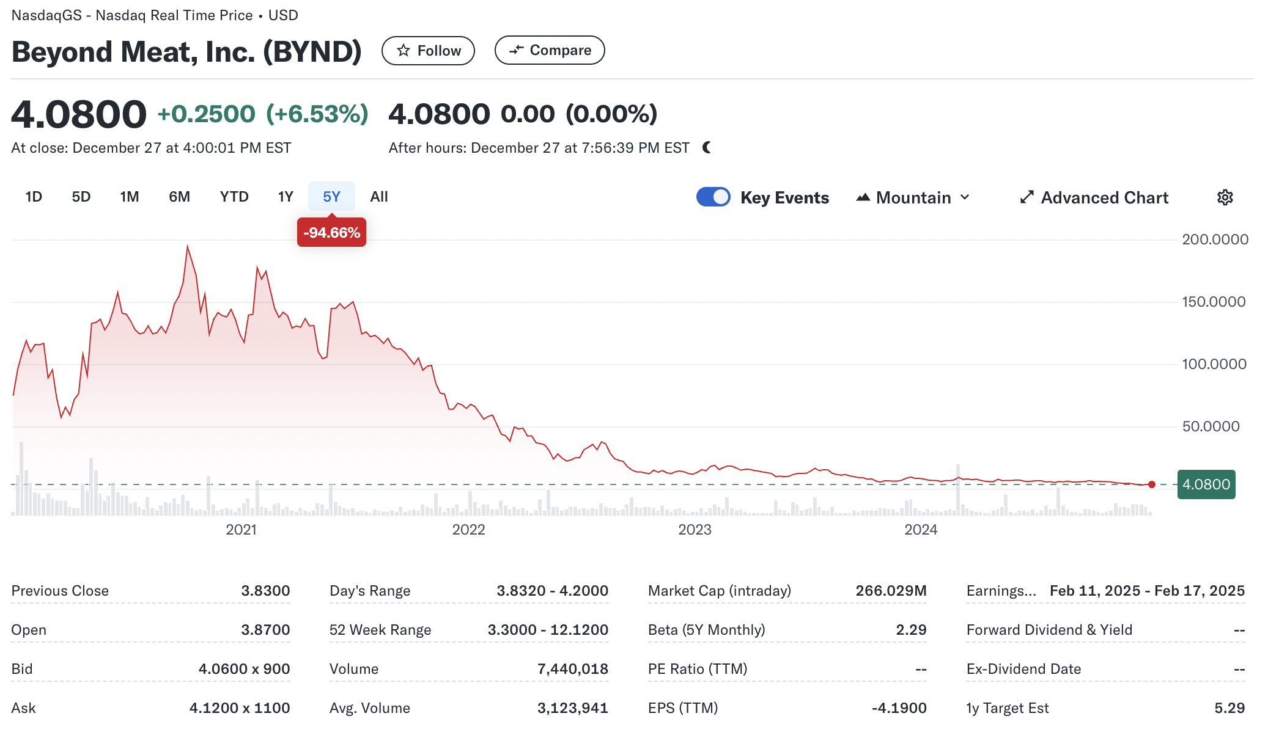Viewport: 1279px width, 738px height.
Task: Open the chart settings gear icon
Action: [1225, 197]
